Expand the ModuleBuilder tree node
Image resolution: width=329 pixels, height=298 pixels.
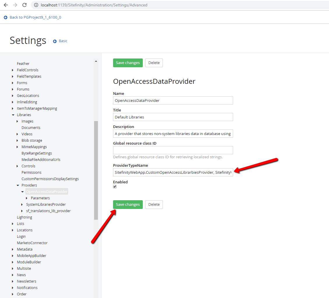coord(13,262)
